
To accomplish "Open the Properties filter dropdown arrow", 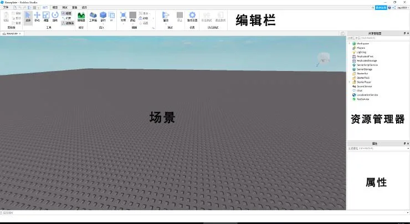I will [408, 149].
